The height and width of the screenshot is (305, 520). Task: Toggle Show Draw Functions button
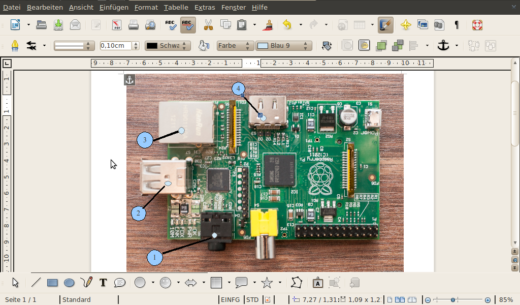[385, 25]
